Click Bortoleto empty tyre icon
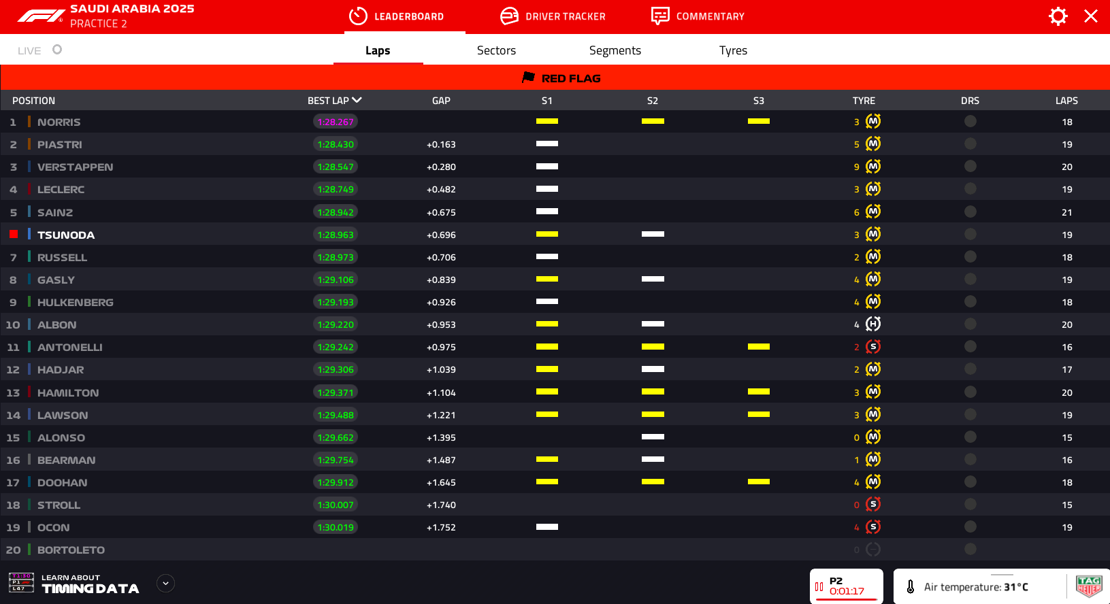This screenshot has width=1110, height=604. pos(873,550)
